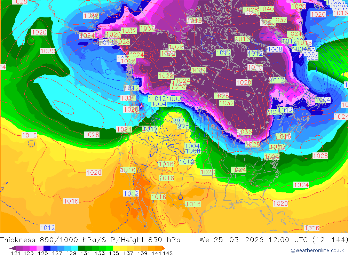Screen dimensions: 348x255
Task: Select the legend value '142'
Action: [168, 253]
